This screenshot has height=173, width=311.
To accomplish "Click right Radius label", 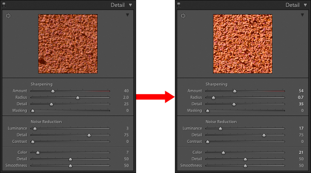I will coord(196,97).
